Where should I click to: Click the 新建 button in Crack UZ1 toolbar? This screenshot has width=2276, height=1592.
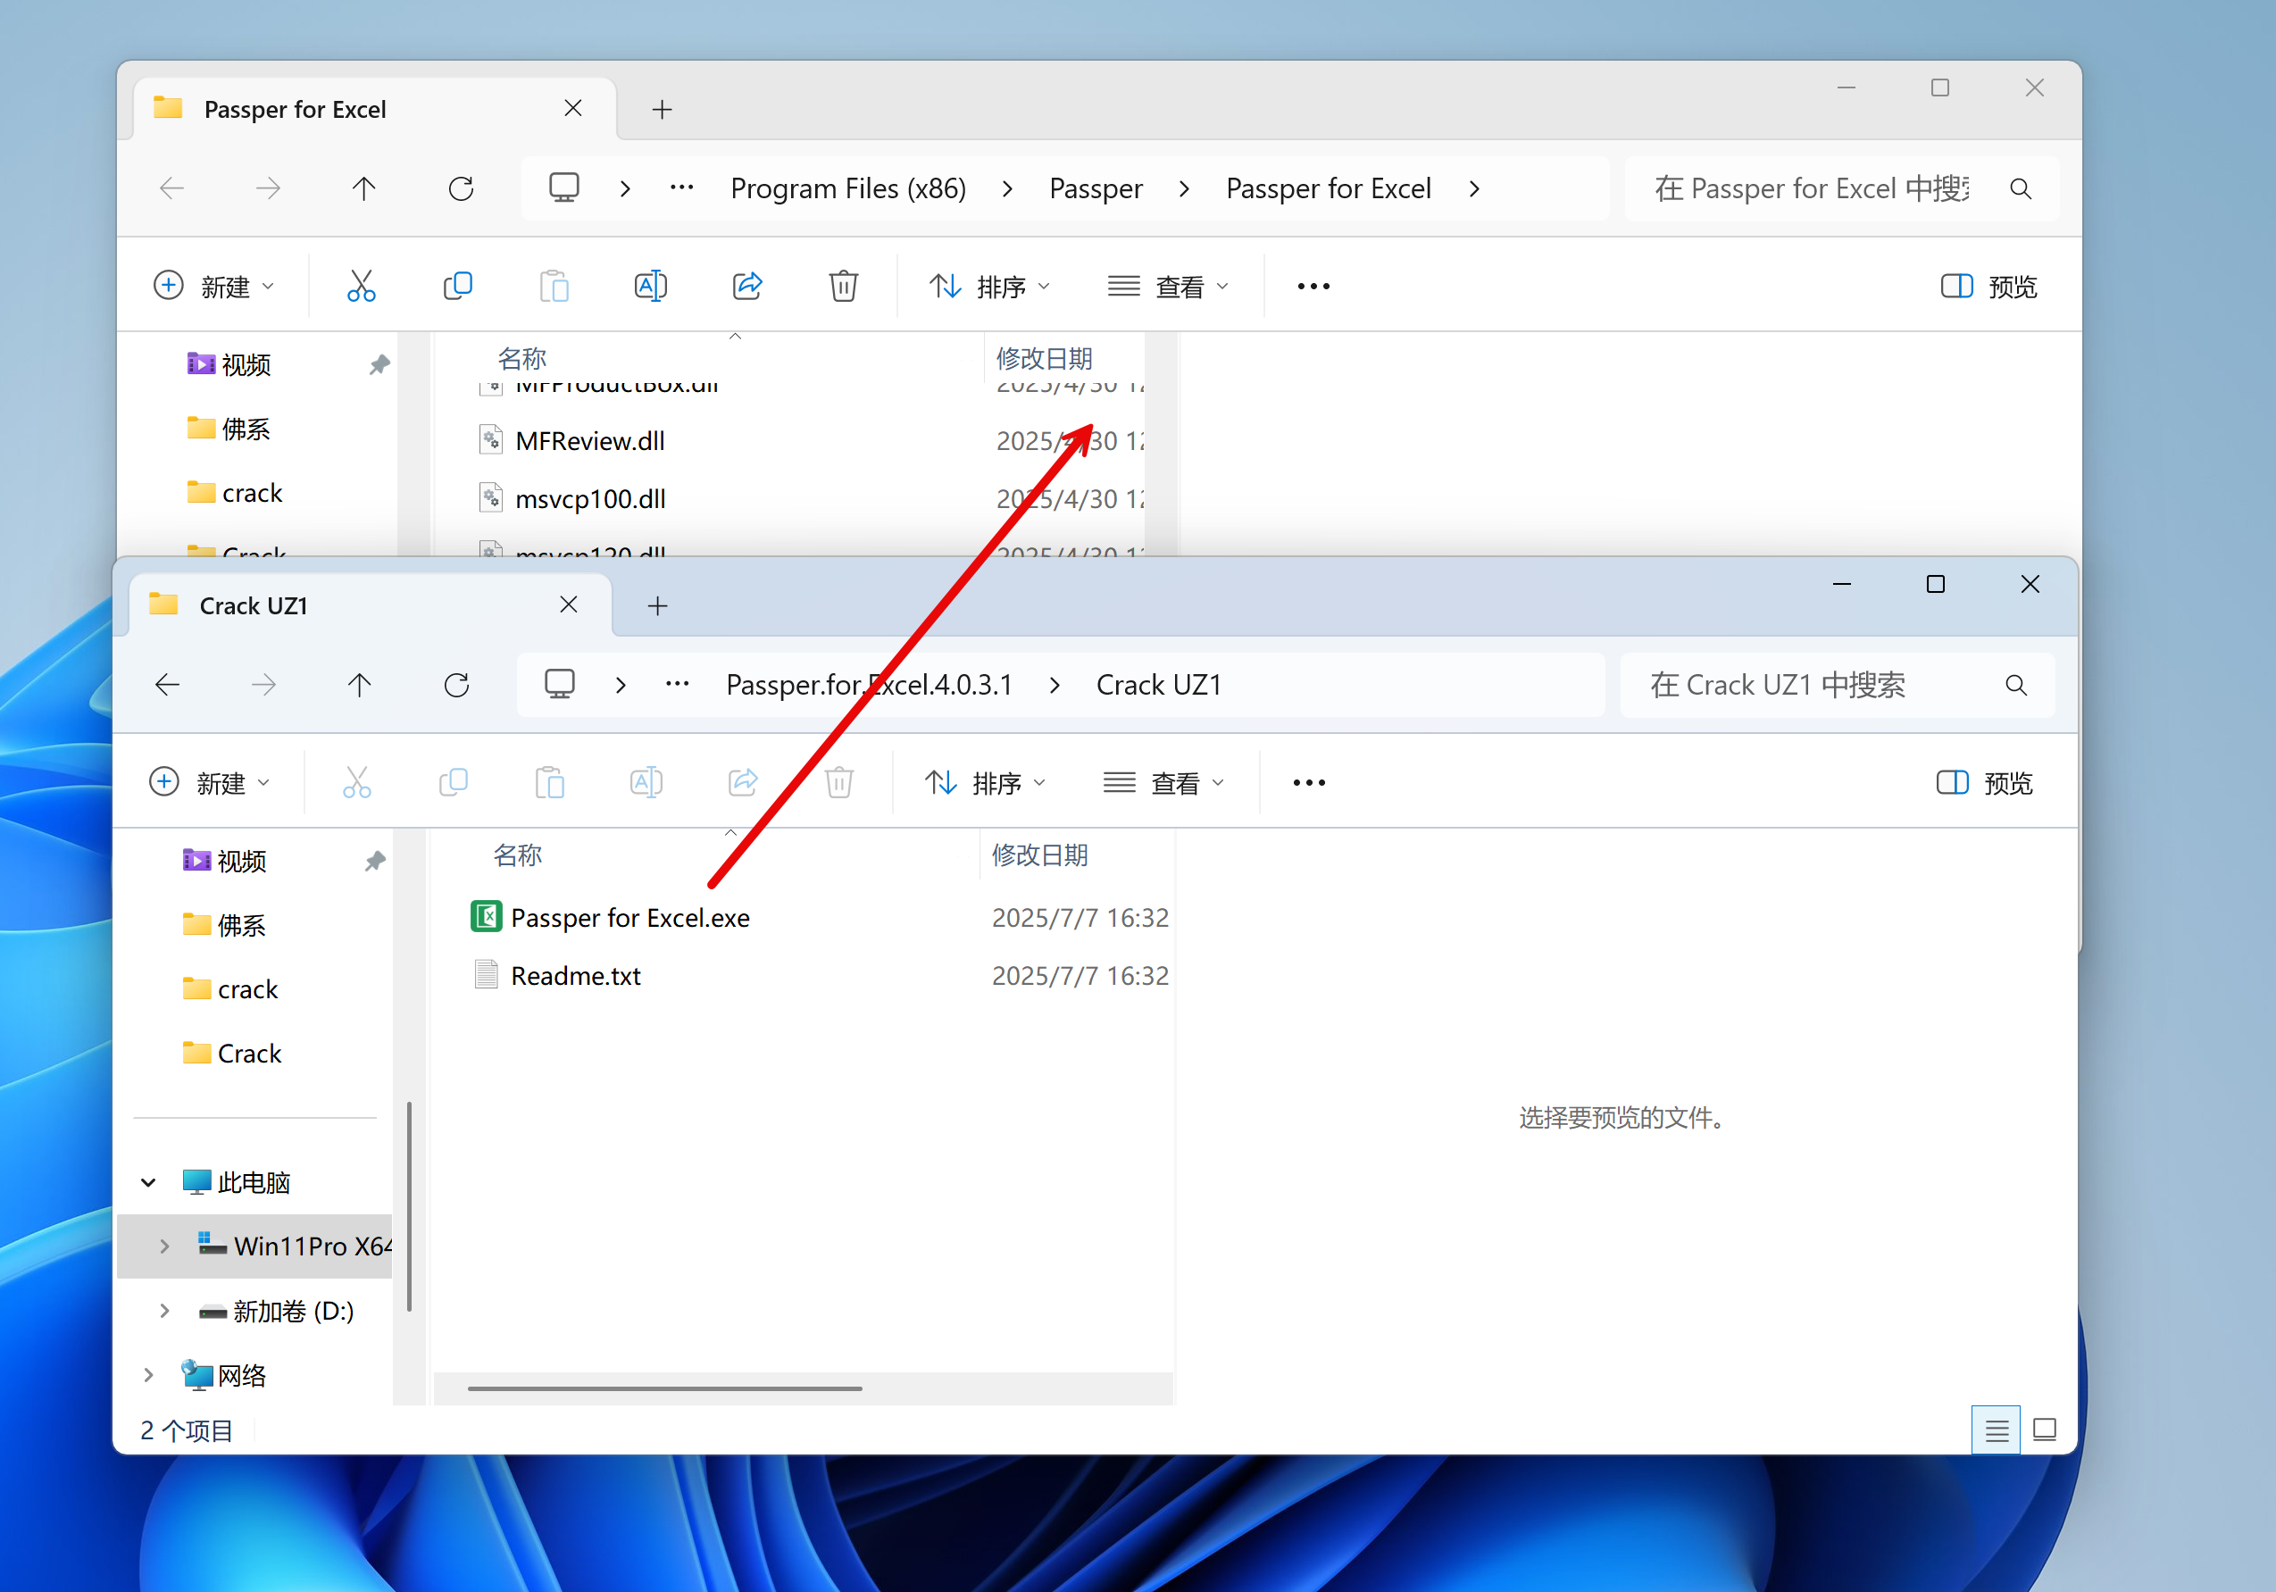(x=209, y=783)
